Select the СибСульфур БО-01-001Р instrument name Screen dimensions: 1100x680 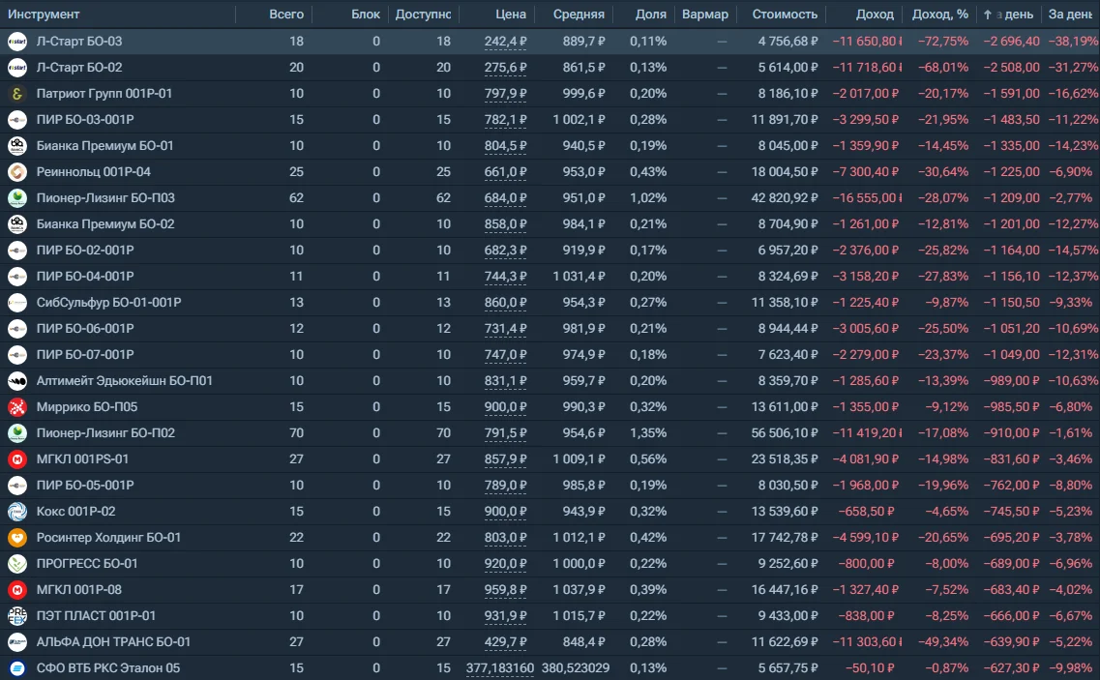[108, 303]
